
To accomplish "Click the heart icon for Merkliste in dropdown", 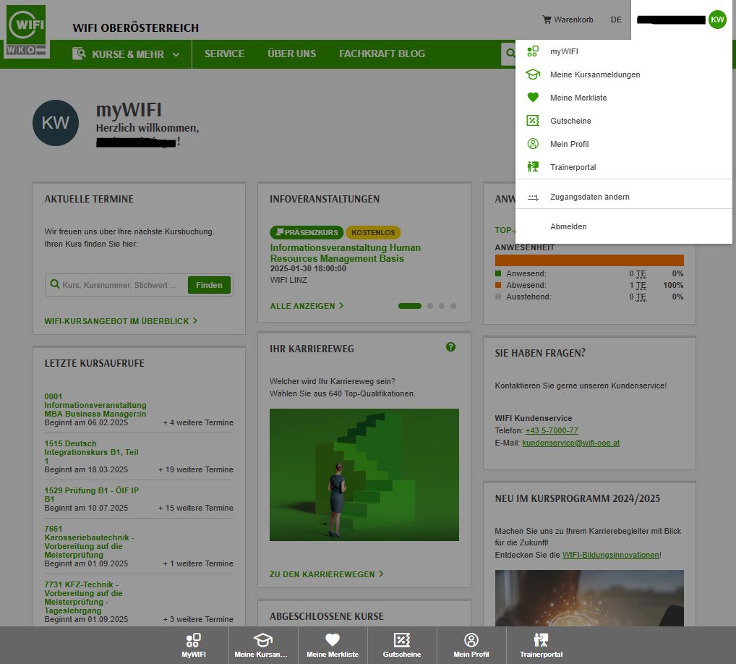I will point(533,97).
